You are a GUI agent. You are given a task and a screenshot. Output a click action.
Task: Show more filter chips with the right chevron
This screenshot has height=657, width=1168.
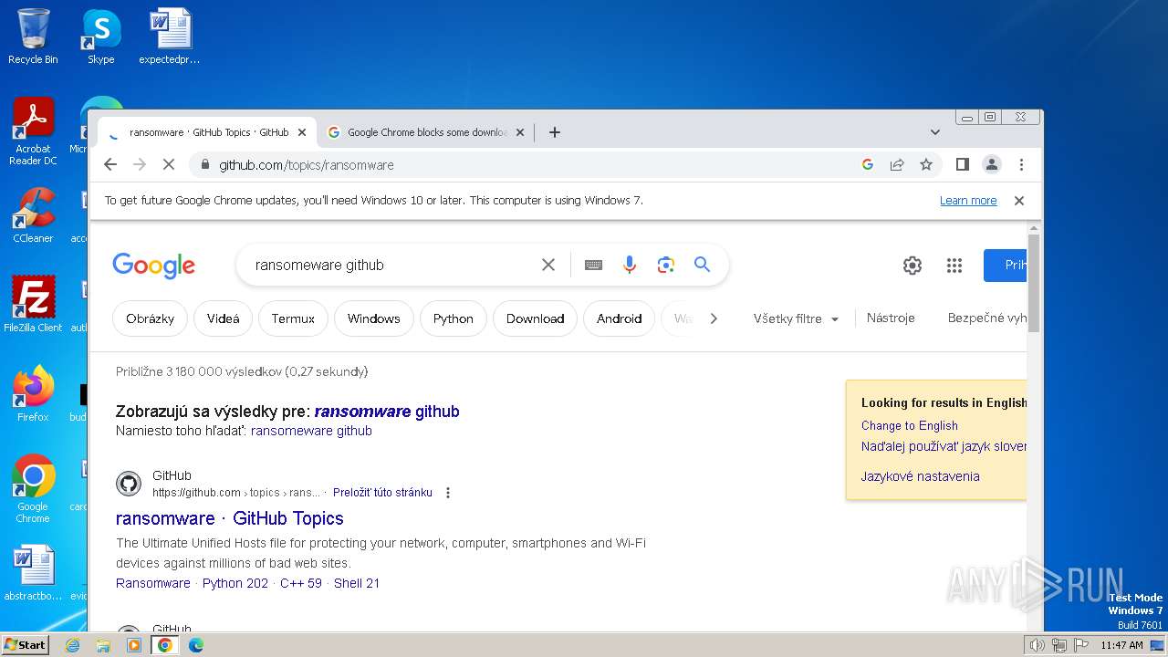(x=714, y=318)
